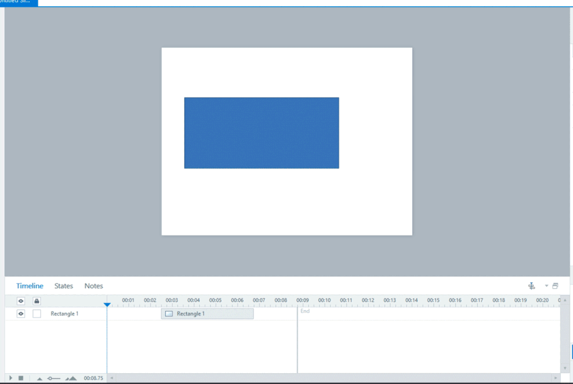
Task: Click the 00:08.75 duration readout
Action: (x=94, y=378)
